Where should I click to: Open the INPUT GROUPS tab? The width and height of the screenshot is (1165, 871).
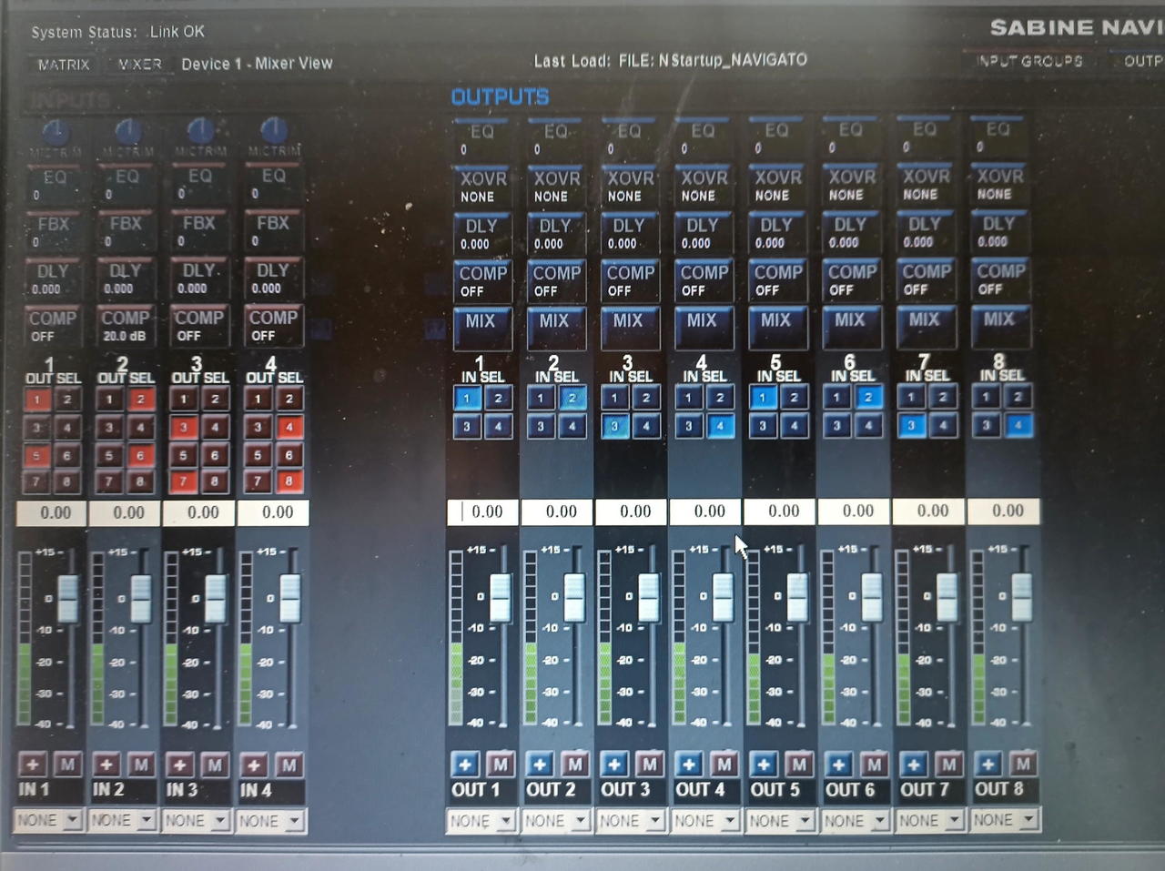coord(1029,61)
